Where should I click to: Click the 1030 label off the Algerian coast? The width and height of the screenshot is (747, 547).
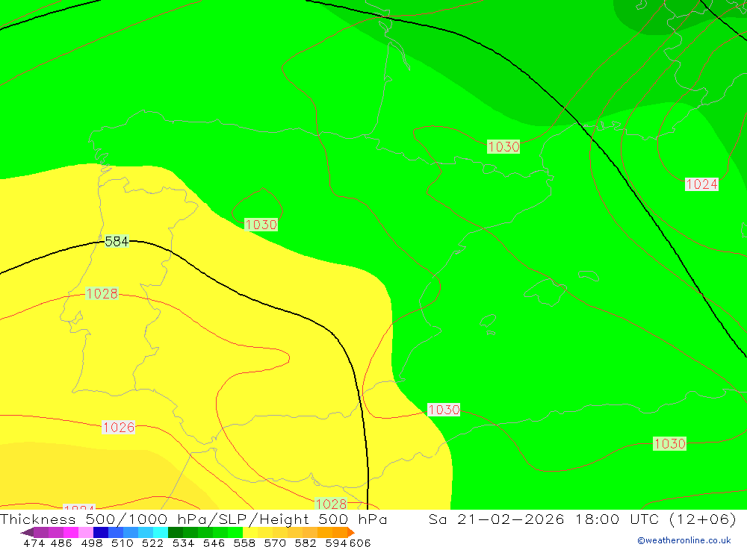point(444,410)
